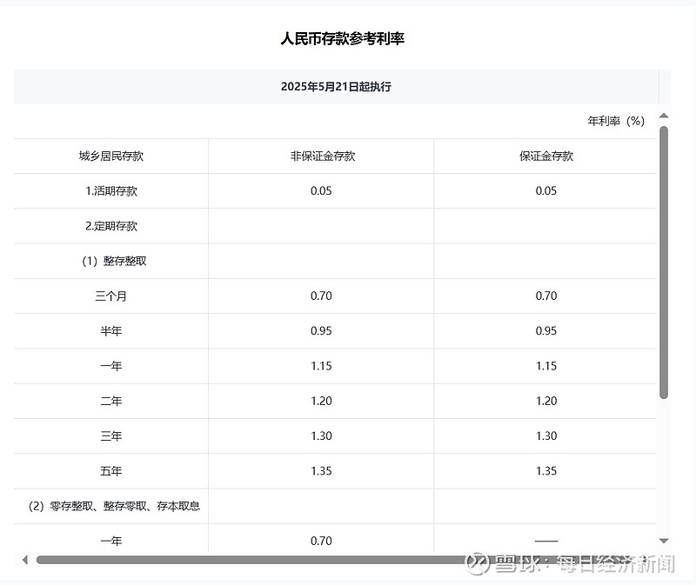The image size is (696, 585).
Task: Click the 2.定期存款 row label
Action: point(111,226)
